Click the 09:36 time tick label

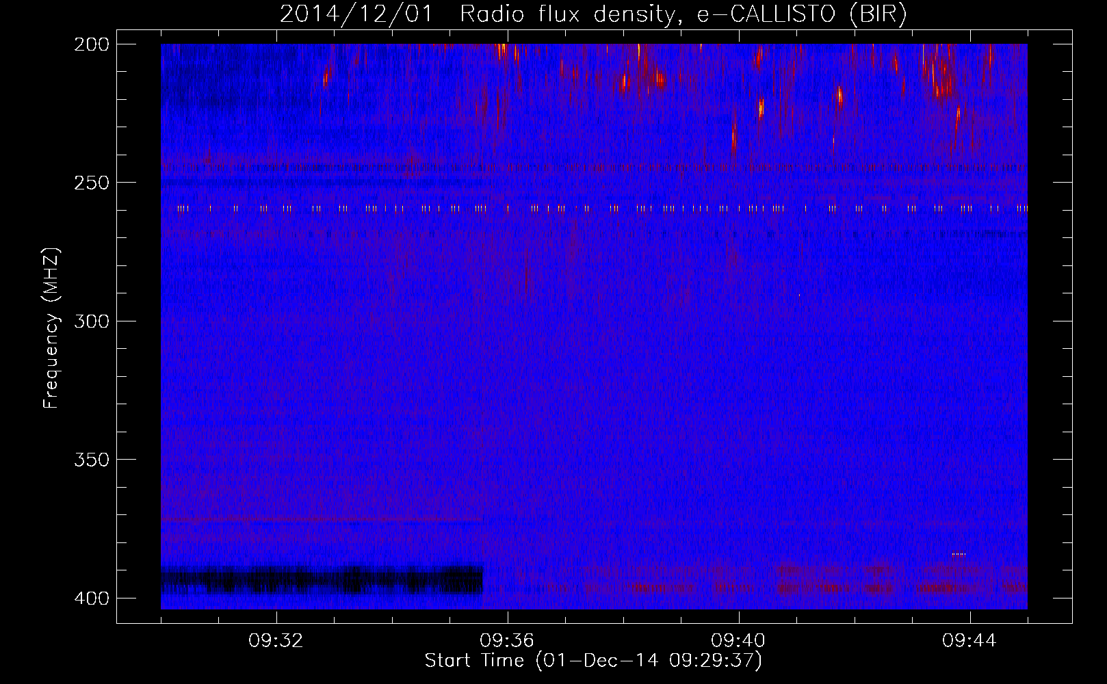[x=508, y=641]
